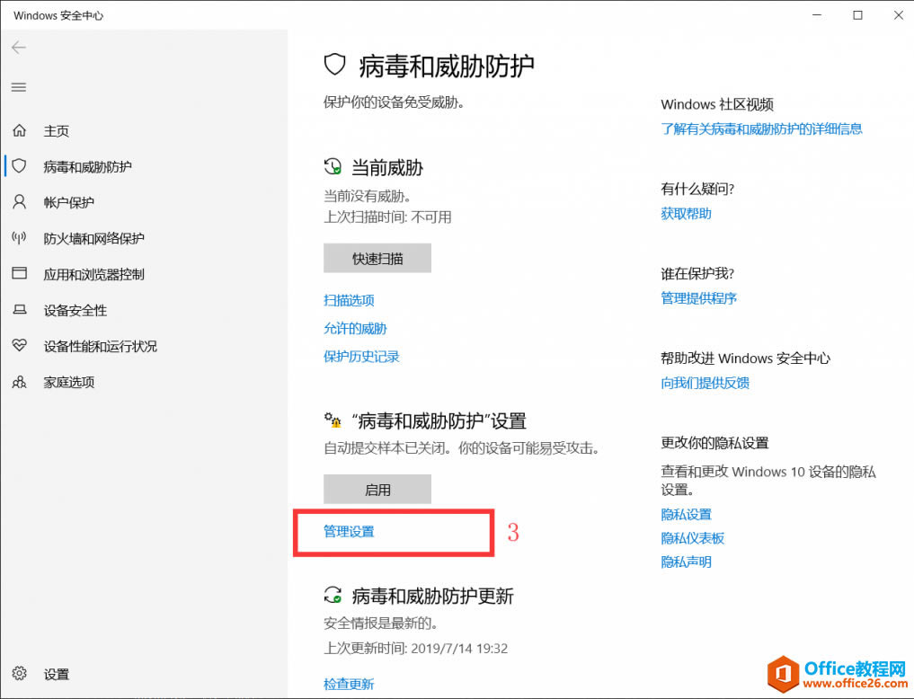Click the window icon for 应用和浏览器控制

click(19, 273)
